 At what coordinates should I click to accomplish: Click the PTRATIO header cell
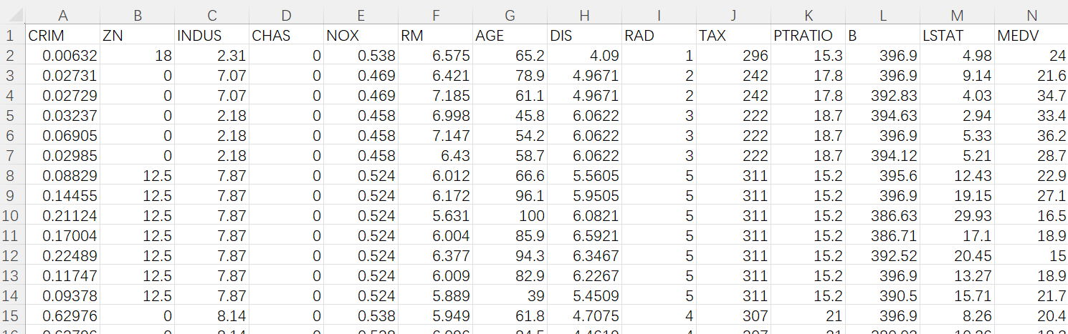point(808,36)
